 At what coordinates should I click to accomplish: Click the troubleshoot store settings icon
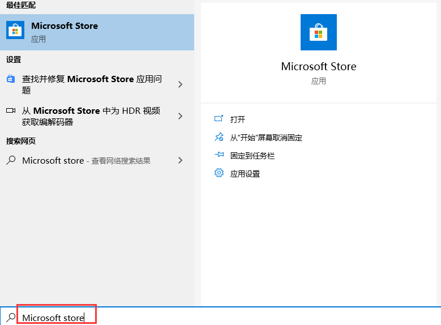tap(11, 79)
